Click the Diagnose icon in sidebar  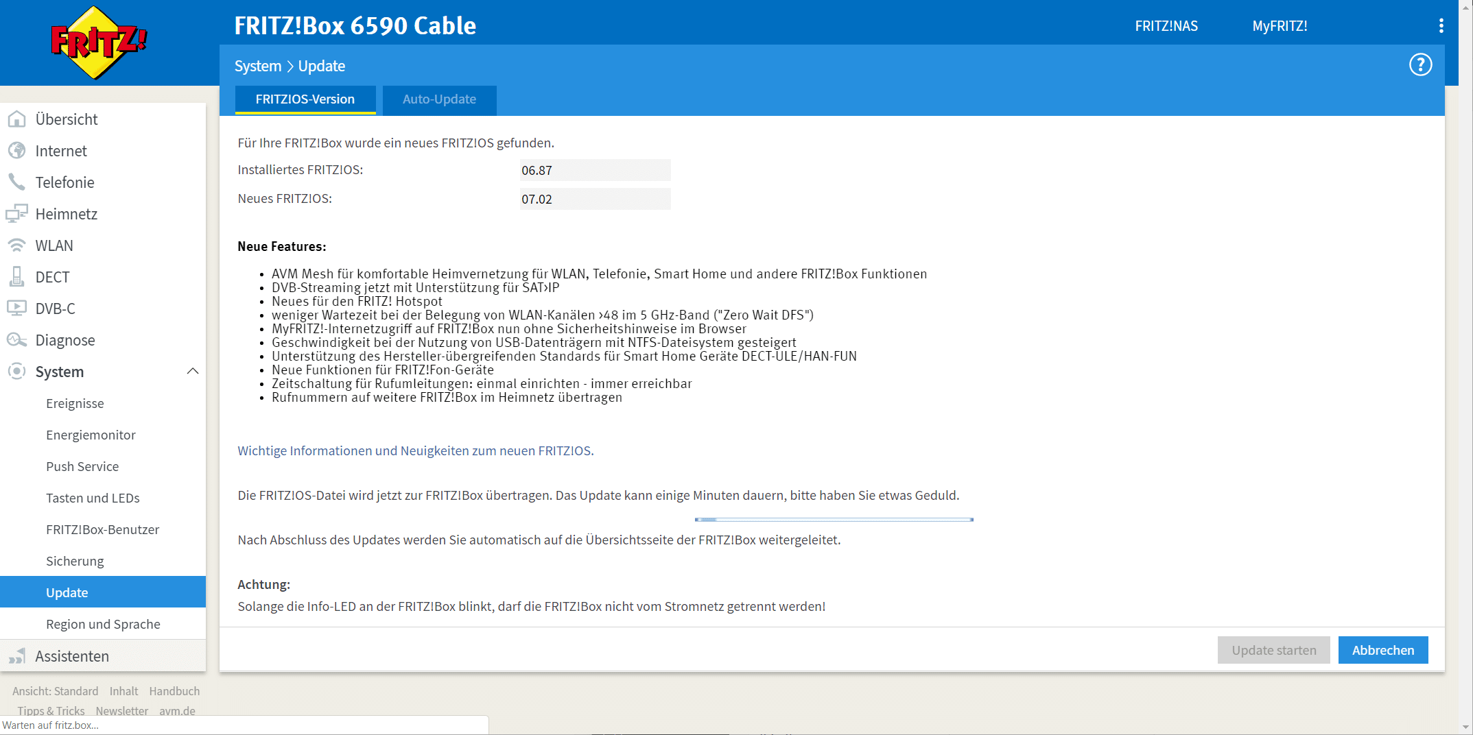[16, 340]
